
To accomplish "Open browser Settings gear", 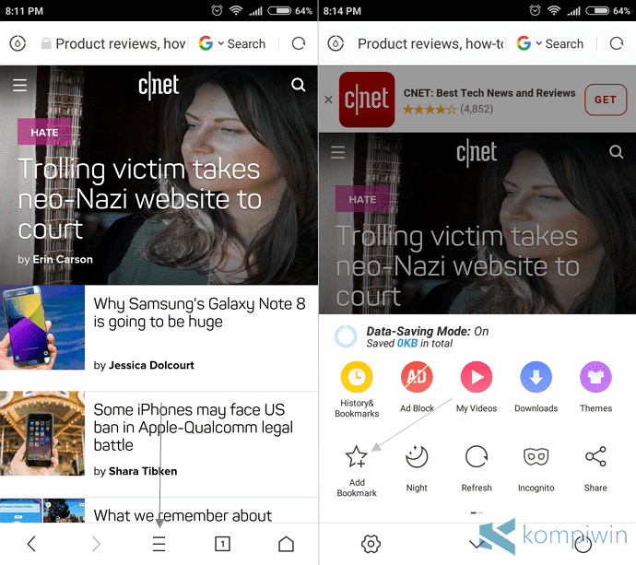I will point(371,544).
